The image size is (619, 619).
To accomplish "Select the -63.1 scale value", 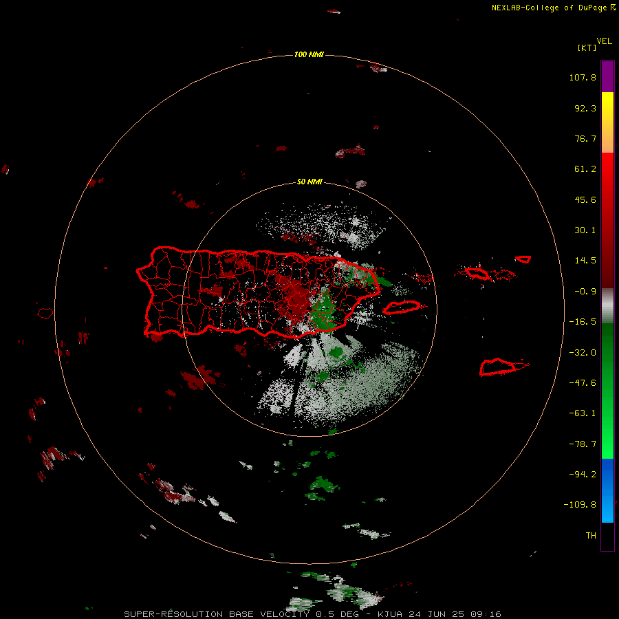I will point(583,413).
